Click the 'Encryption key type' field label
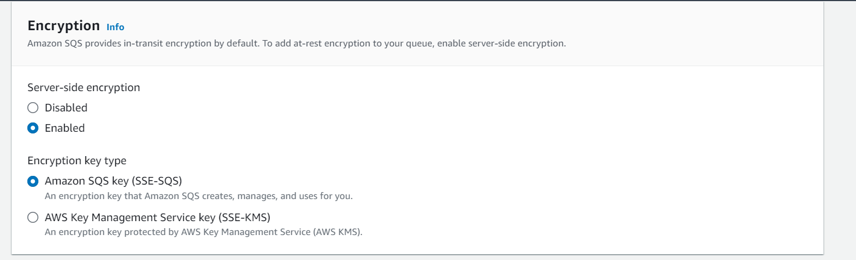856x260 pixels. [x=77, y=161]
